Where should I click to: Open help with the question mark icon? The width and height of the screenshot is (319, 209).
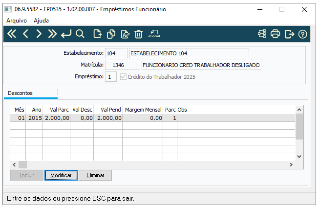302,34
